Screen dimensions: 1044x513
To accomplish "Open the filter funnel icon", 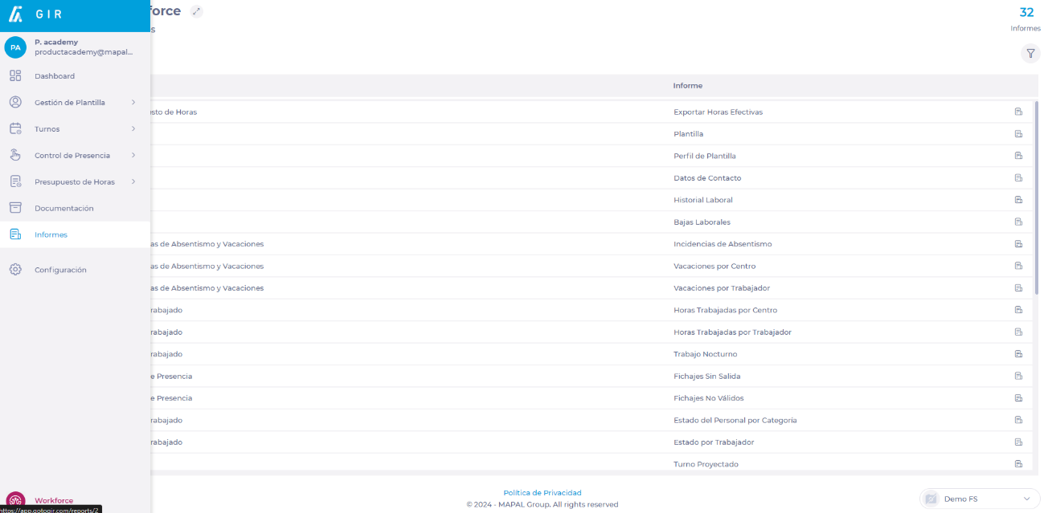I will tap(1030, 53).
